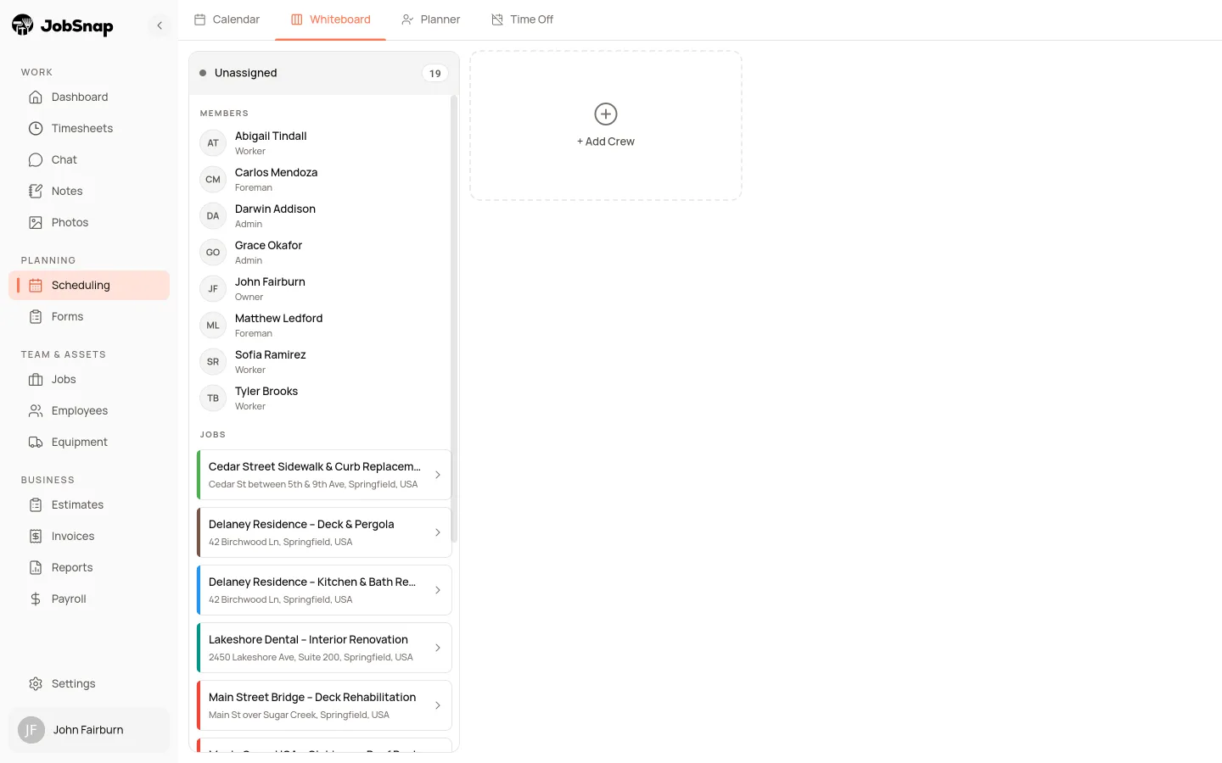Select member Darwin Addison
1222x763 pixels.
pyautogui.click(x=322, y=215)
